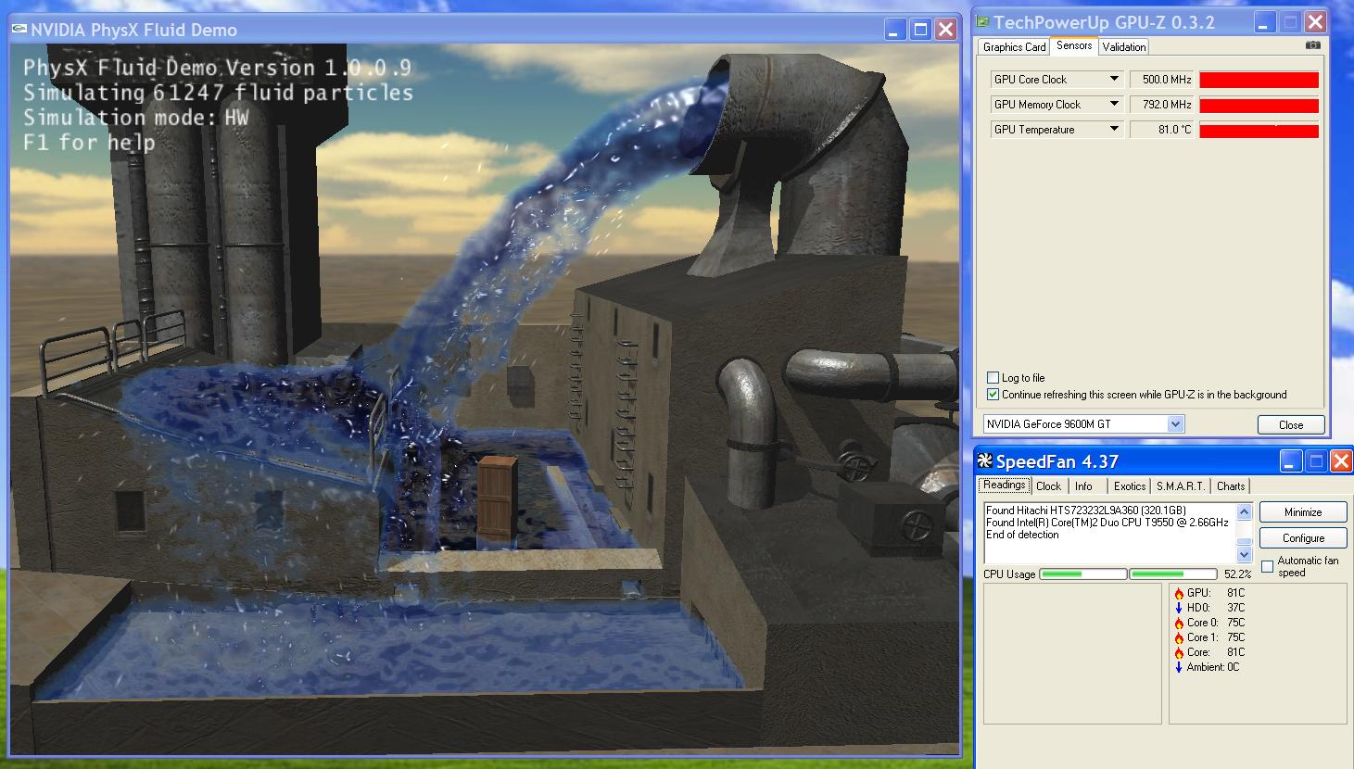The width and height of the screenshot is (1354, 769).
Task: Click the F1 for help overlay text
Action: pyautogui.click(x=89, y=143)
